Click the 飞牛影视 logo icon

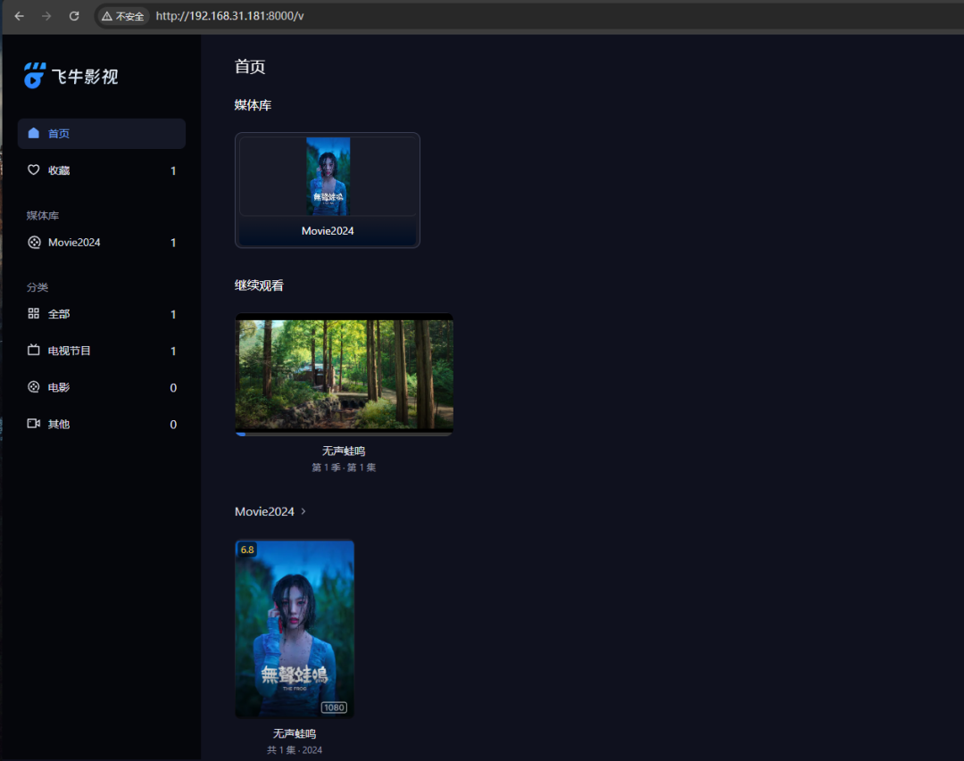click(35, 76)
